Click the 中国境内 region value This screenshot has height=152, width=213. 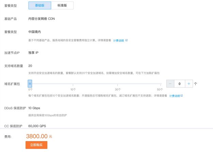[34, 32]
